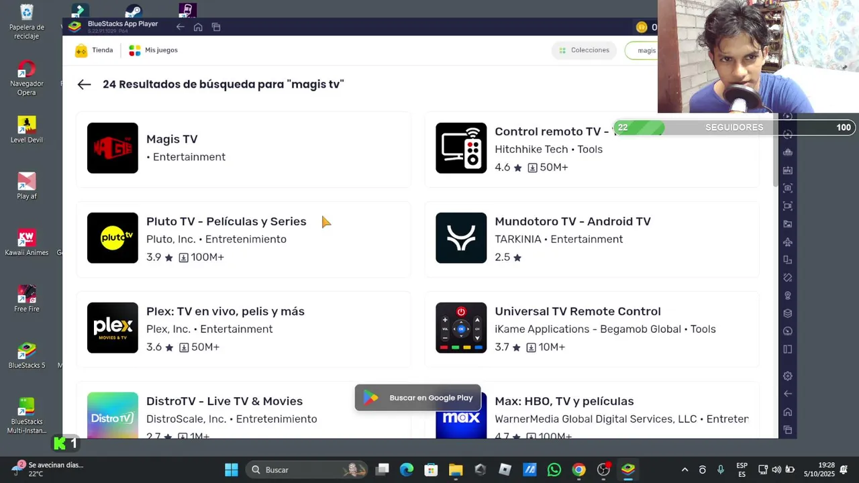
Task: Click the gold coin icon in title bar
Action: (642, 27)
